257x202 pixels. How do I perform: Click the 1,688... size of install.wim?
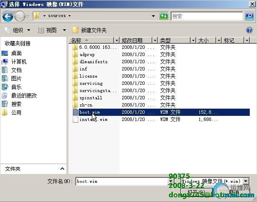208,119
